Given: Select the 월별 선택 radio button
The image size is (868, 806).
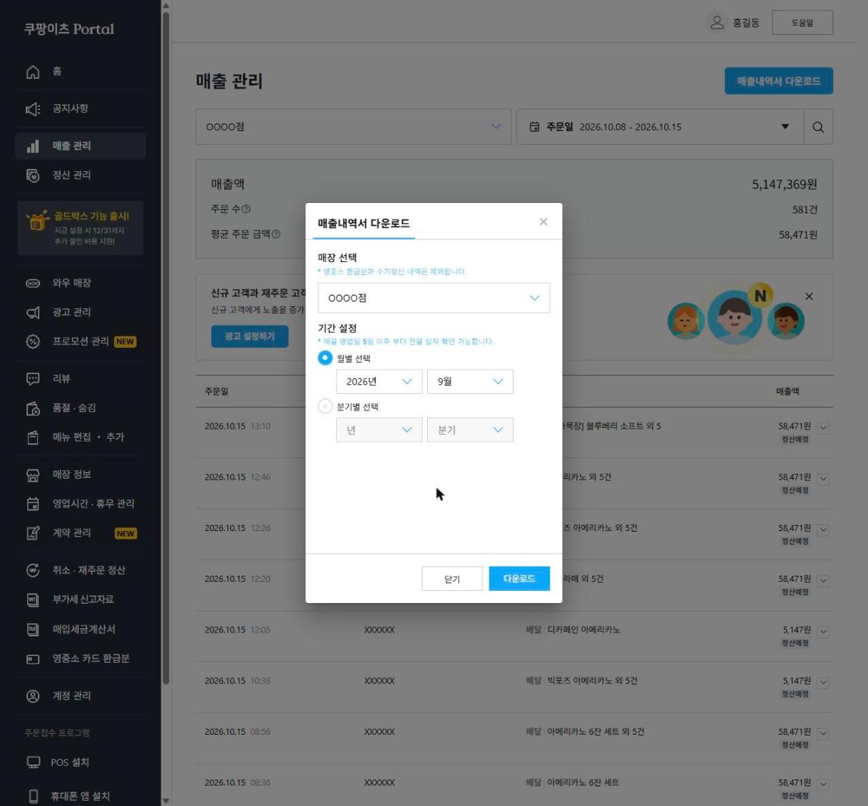Looking at the screenshot, I should tap(325, 358).
